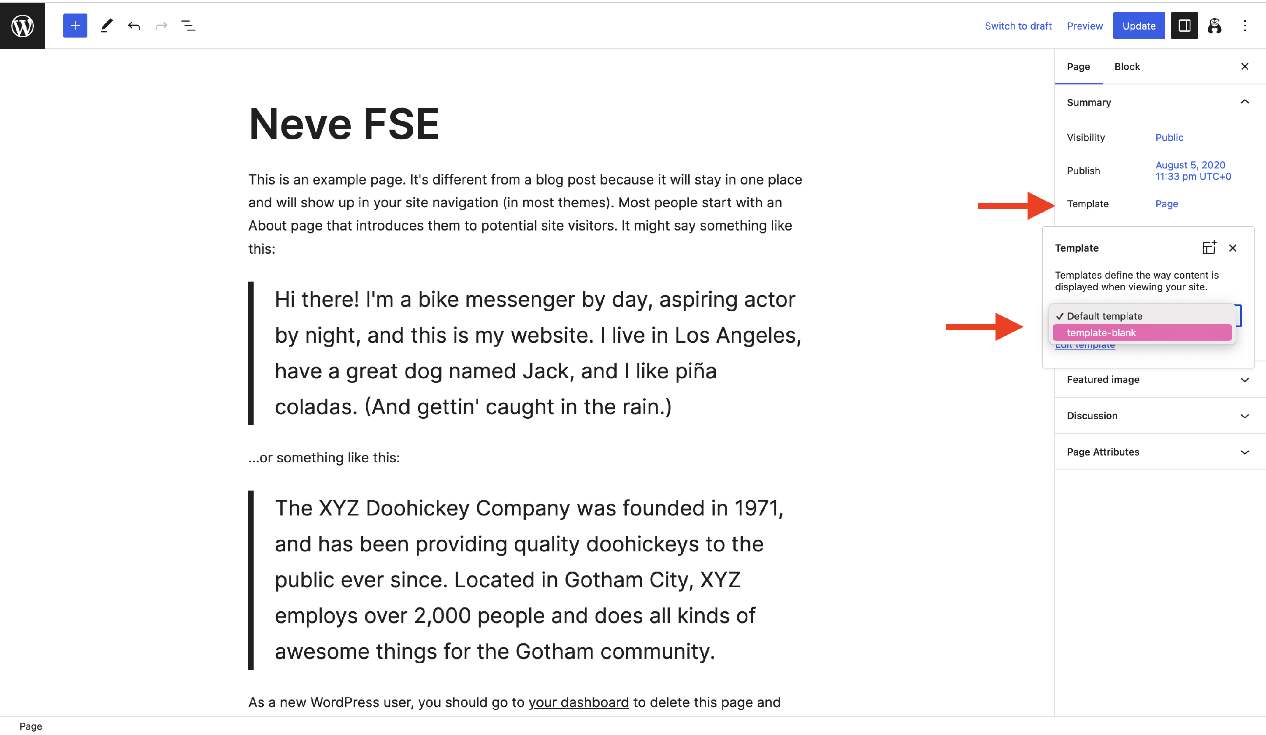Screen dimensions: 1266x735
Task: Open the Document Overview list icon
Action: tap(188, 26)
